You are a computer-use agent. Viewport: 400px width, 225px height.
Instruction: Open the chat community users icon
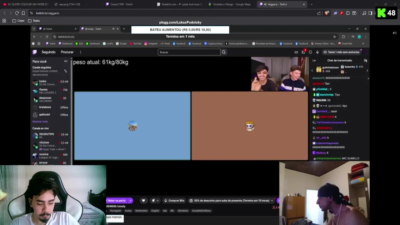(x=365, y=61)
